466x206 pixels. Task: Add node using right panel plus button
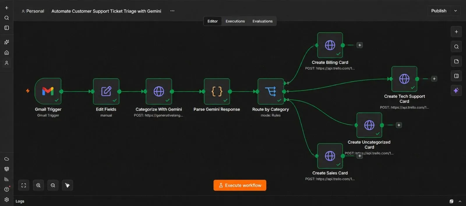point(456,32)
